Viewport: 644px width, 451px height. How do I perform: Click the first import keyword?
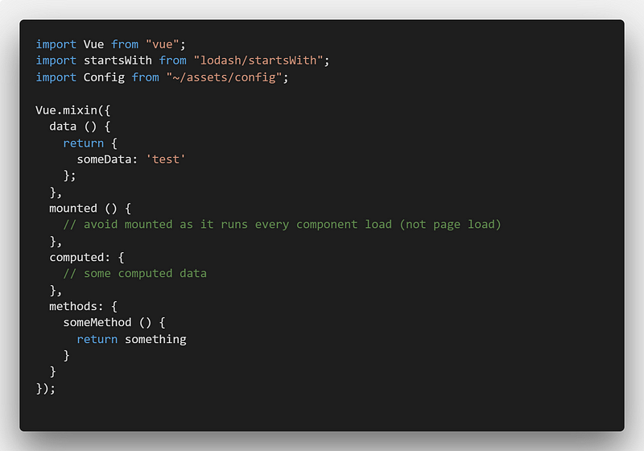click(x=56, y=44)
